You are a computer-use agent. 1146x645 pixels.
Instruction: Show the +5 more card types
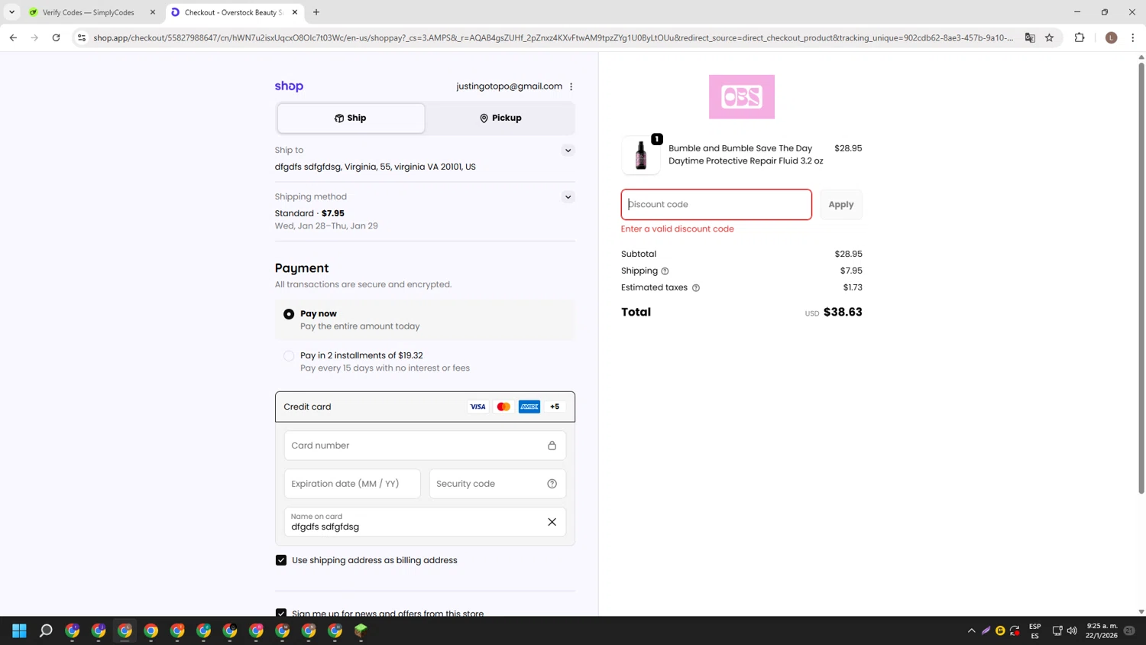[555, 407]
